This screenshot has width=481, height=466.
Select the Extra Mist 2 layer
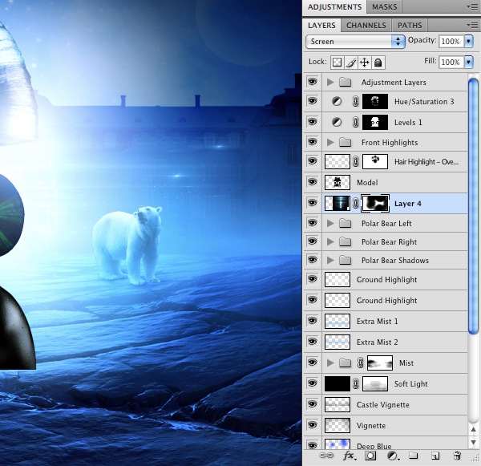386,342
